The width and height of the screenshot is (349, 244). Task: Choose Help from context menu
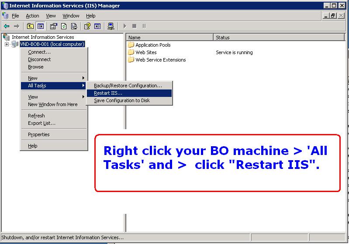[x=54, y=146]
